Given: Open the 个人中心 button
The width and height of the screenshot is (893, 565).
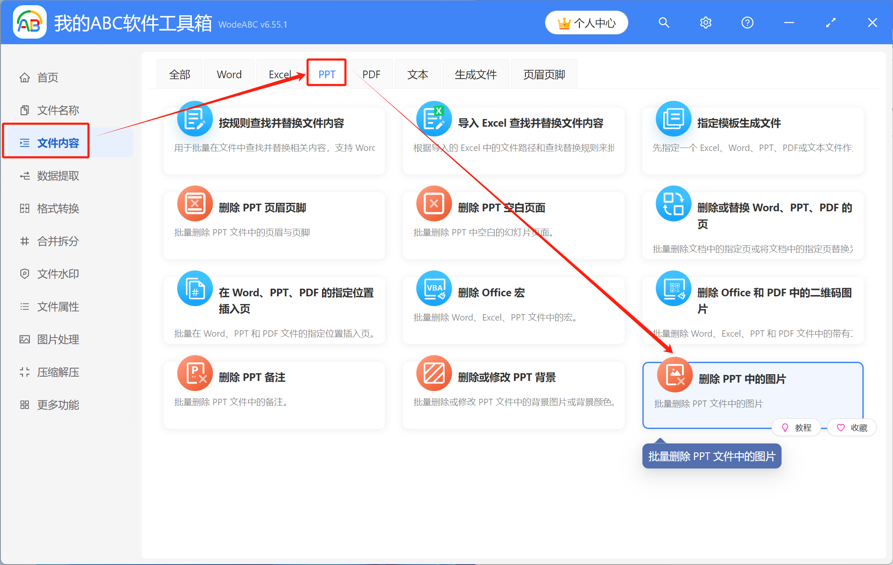Looking at the screenshot, I should (586, 23).
